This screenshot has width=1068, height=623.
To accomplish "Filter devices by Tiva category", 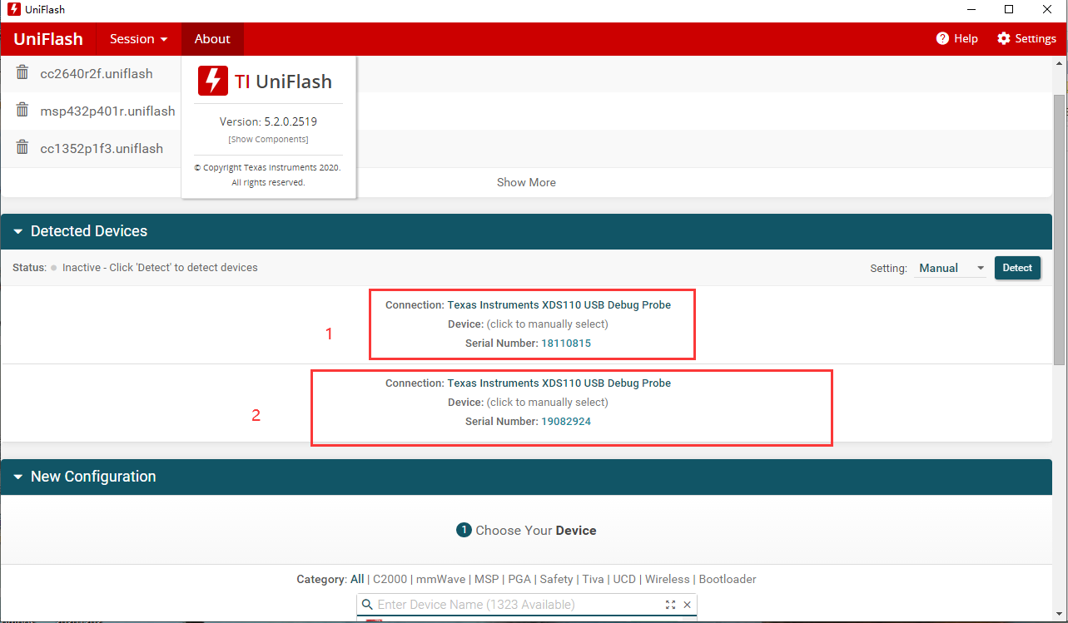I will click(x=593, y=579).
